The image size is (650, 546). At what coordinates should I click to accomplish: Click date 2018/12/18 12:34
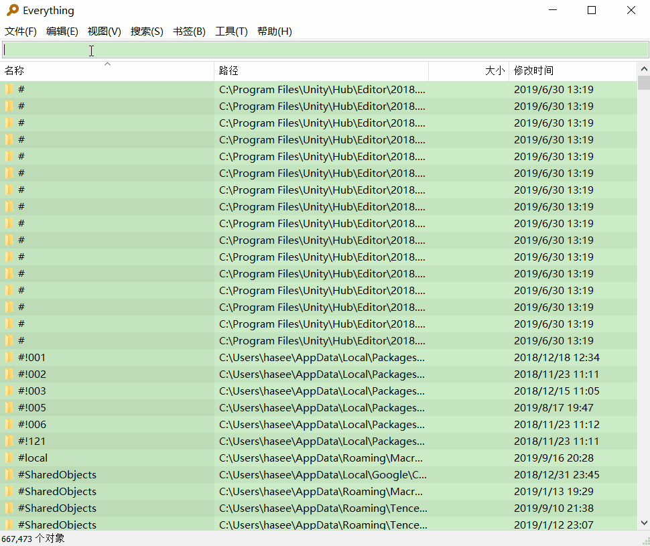pos(557,357)
